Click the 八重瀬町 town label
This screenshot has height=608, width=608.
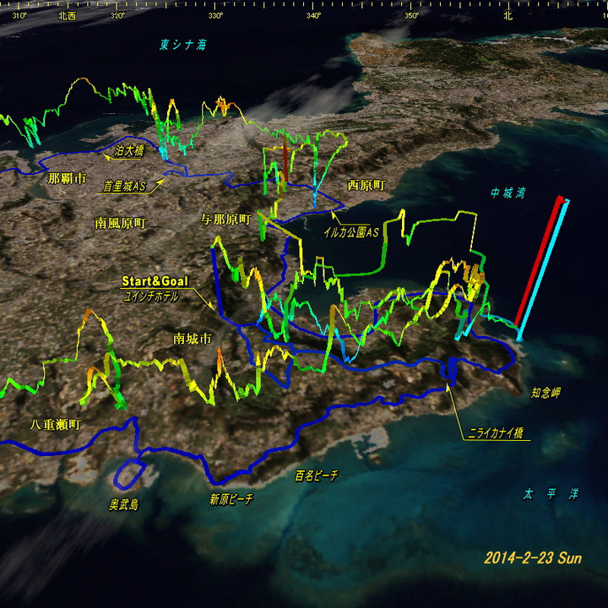[x=53, y=425]
